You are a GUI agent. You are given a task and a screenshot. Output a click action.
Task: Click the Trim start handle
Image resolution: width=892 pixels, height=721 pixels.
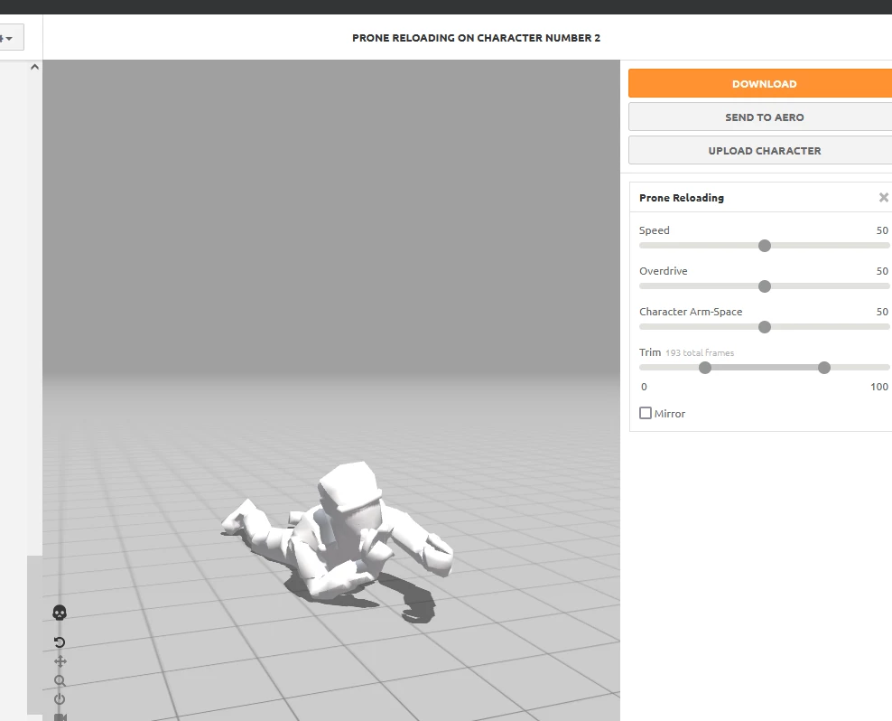pos(705,368)
